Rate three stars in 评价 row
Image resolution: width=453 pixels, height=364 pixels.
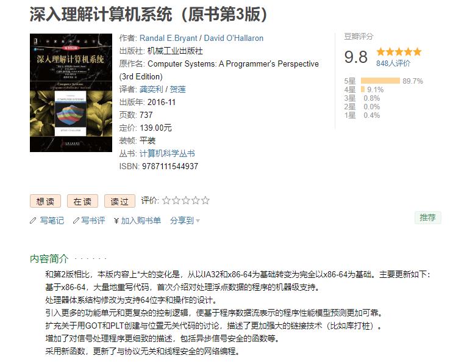tap(186, 200)
